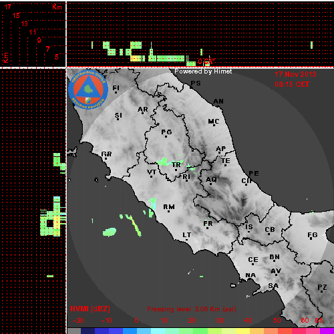
Task: Click the IS province label on map
Action: 249,227
